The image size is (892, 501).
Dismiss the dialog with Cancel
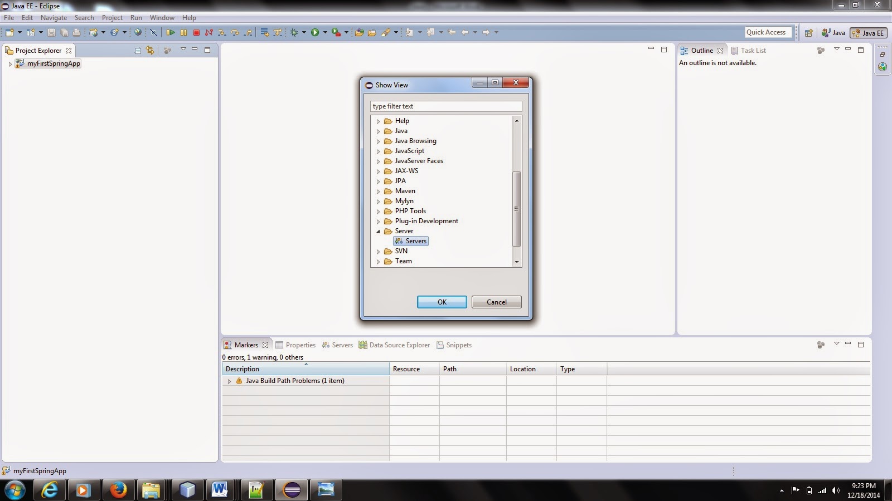tap(496, 302)
